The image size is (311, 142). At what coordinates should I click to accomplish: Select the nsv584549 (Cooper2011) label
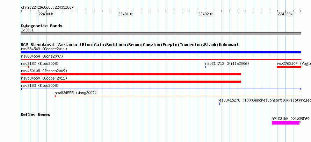tap(44, 49)
